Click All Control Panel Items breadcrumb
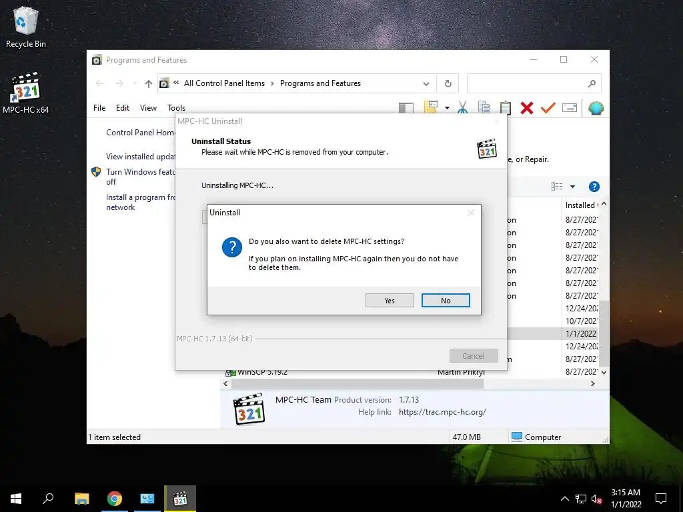Screen dimensions: 683x512 [x=224, y=83]
